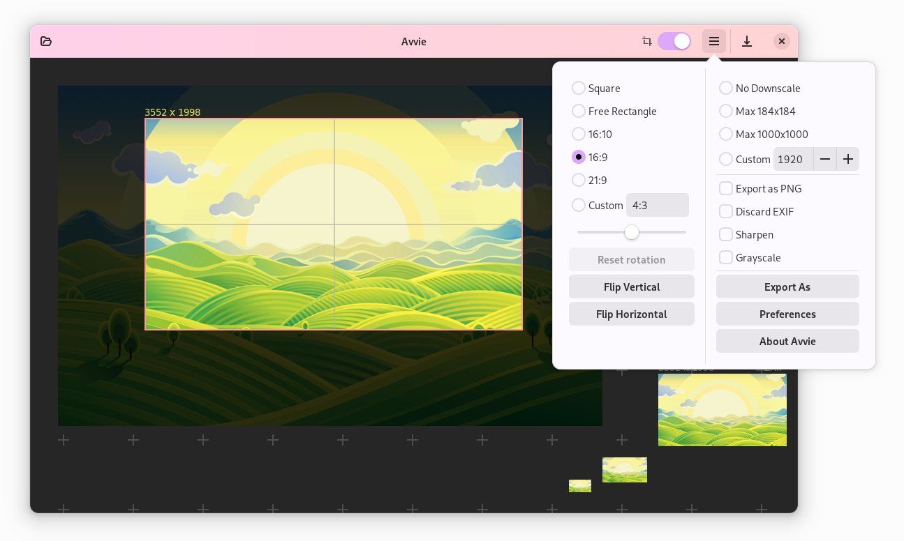Viewport: 904px width, 541px height.
Task: Click the Flip Horizontal button
Action: click(632, 314)
